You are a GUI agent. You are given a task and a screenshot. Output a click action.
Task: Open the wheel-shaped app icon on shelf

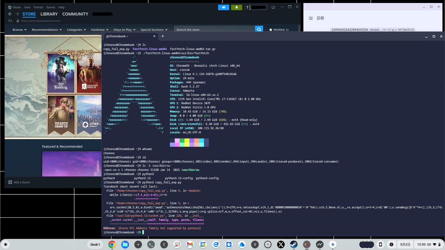point(268,244)
